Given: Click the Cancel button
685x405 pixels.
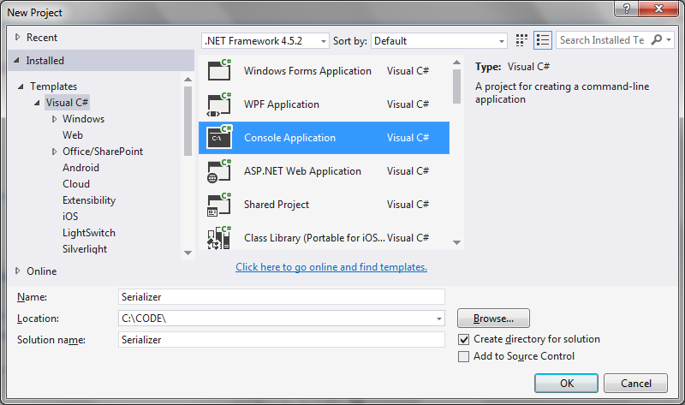Looking at the screenshot, I should 635,383.
